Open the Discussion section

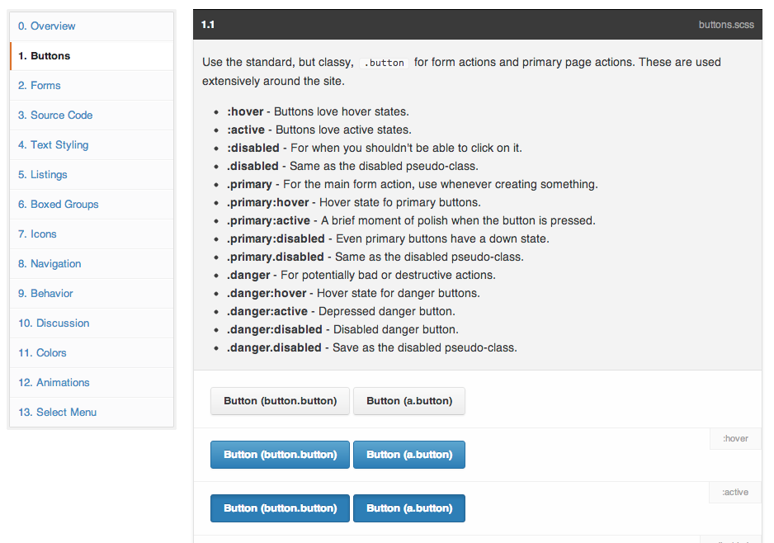coord(54,323)
